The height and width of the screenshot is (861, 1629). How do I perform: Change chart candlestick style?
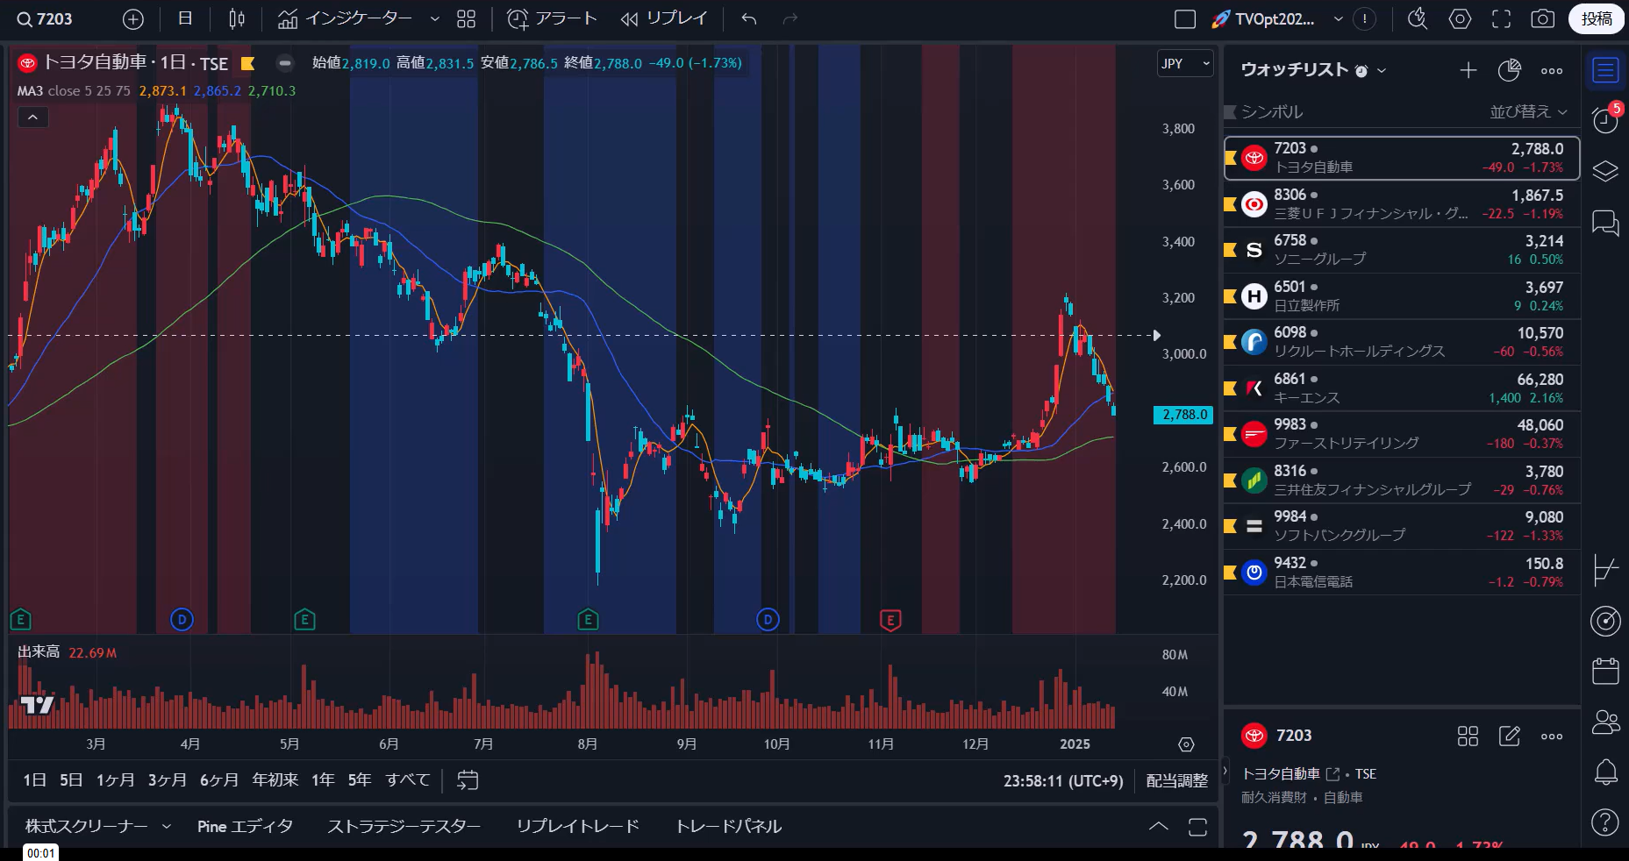coord(237,19)
